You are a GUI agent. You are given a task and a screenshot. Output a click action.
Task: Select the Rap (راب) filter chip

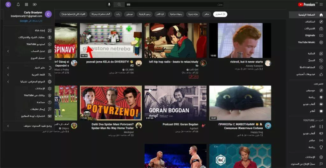(118, 14)
